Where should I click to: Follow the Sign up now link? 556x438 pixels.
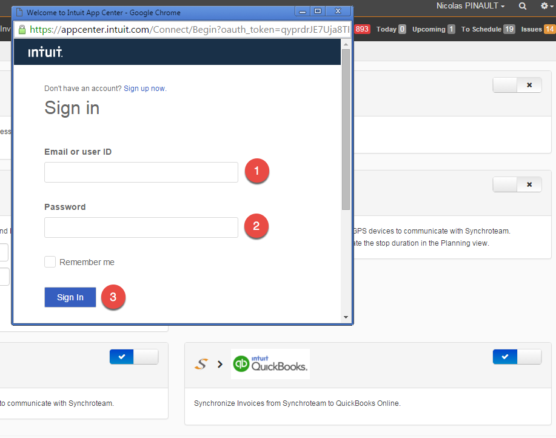(144, 89)
